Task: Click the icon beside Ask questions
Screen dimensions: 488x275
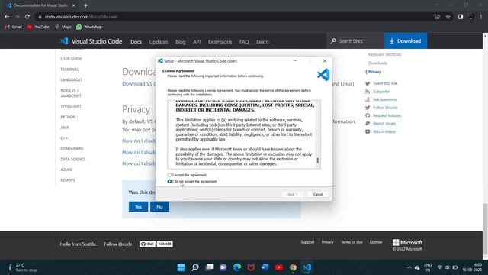Action: pos(368,99)
